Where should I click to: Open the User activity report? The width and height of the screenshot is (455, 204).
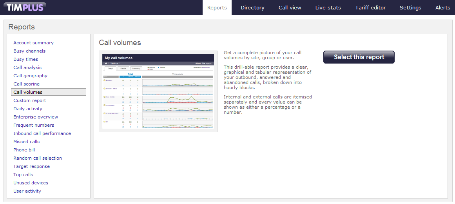pos(27,191)
